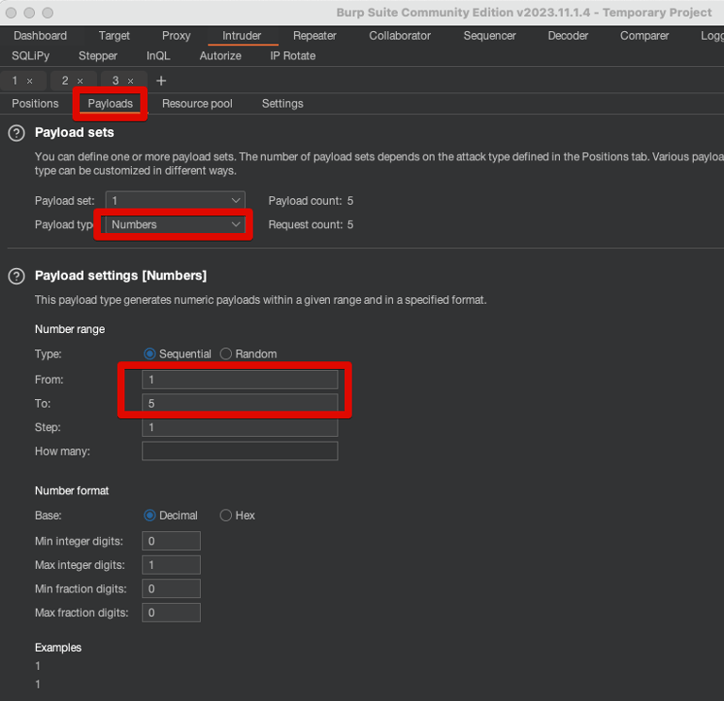Open Payload sets help icon
Screen dimensions: 724x701
tap(17, 133)
